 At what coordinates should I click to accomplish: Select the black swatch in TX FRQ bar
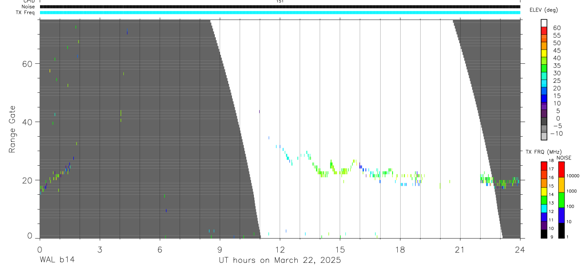pos(544,234)
